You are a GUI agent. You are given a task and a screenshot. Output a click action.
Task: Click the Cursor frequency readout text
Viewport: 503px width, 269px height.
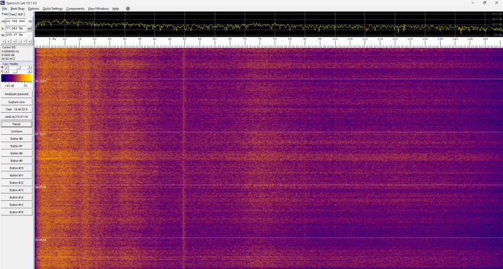[x=10, y=52]
